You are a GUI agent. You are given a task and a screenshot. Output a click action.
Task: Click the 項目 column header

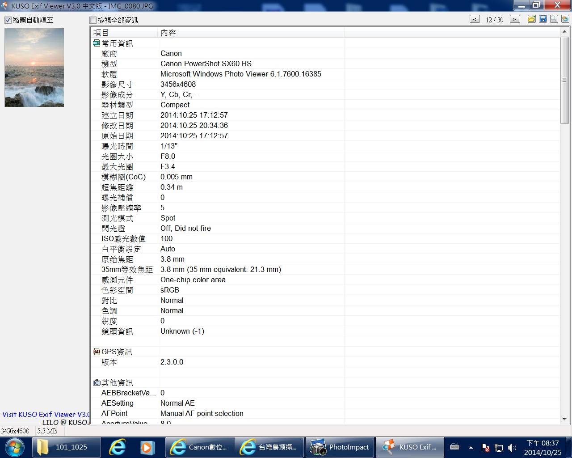pos(124,33)
